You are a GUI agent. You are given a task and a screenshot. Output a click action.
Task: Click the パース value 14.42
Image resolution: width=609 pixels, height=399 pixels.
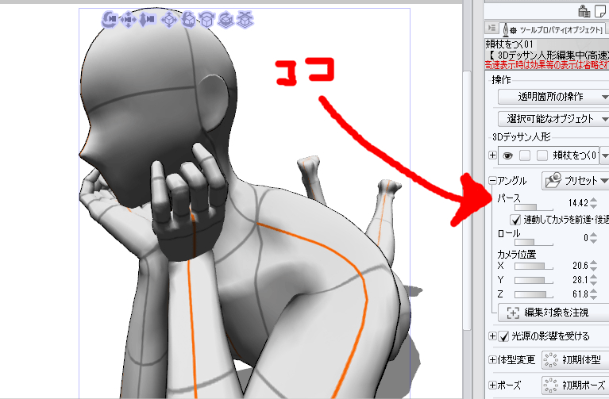[x=578, y=203]
